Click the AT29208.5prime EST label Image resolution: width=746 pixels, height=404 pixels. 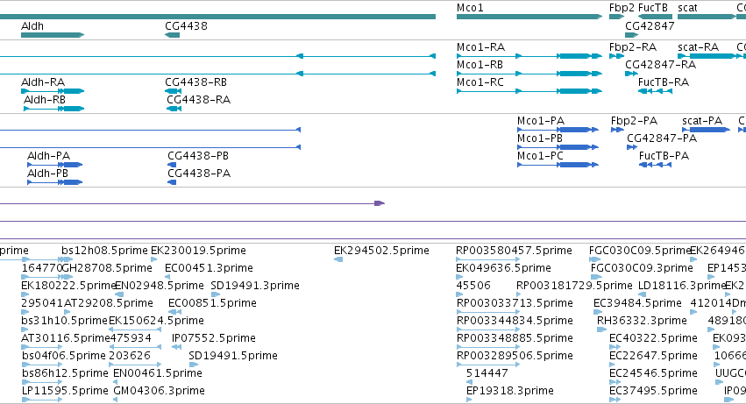[109, 303]
